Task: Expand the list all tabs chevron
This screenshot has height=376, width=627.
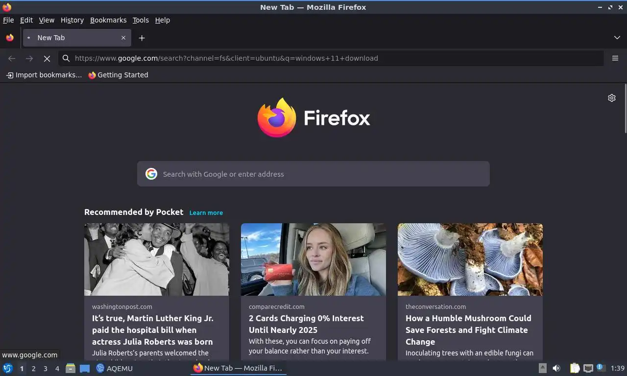Action: coord(617,38)
